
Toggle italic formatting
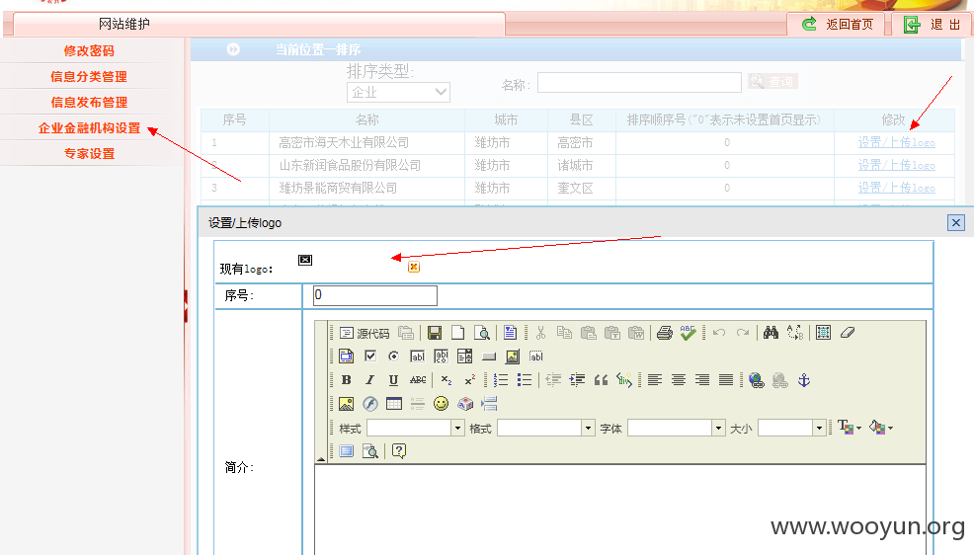tap(370, 380)
